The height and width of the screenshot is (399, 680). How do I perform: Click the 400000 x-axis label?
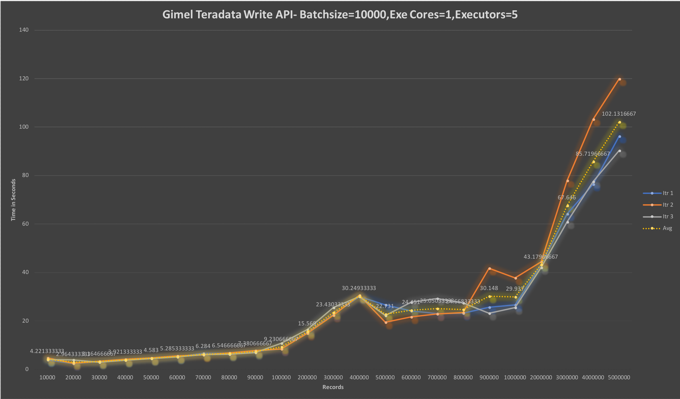coord(359,377)
